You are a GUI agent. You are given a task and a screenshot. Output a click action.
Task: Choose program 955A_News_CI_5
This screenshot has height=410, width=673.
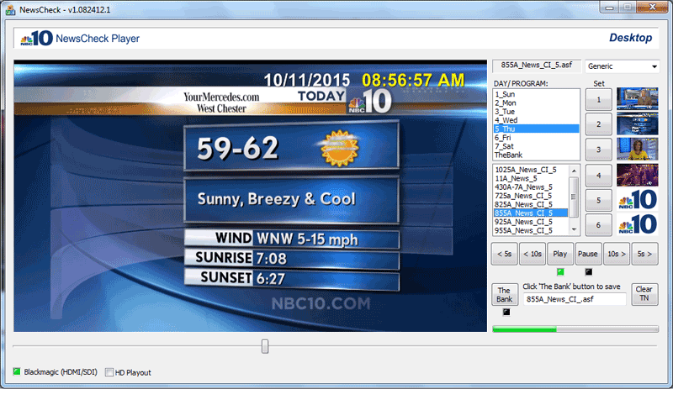click(531, 230)
